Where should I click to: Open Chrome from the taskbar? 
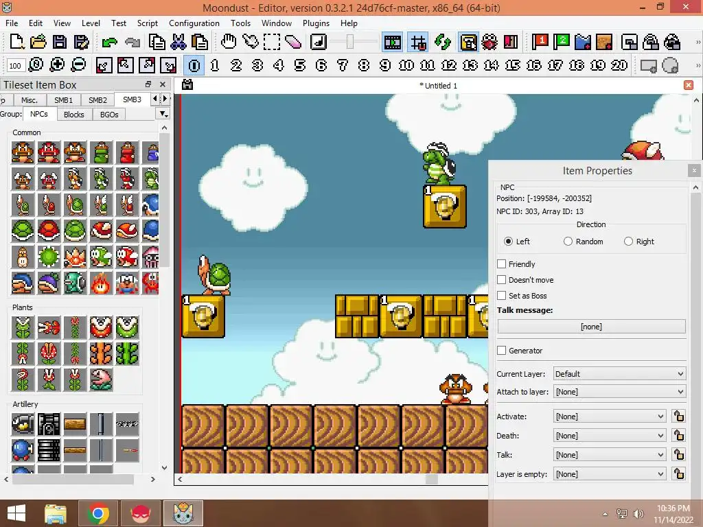point(99,513)
